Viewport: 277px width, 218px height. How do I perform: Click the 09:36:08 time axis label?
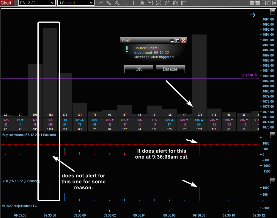click(x=199, y=215)
